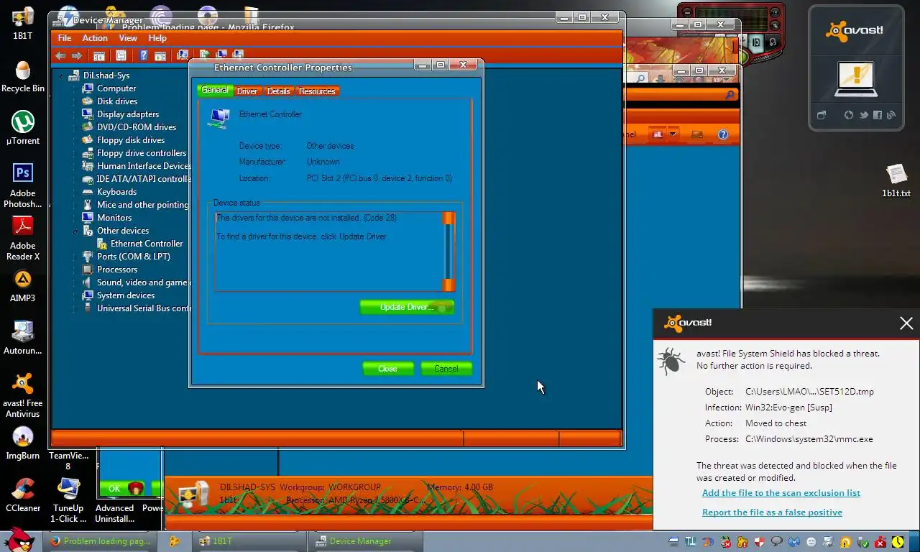This screenshot has height=552, width=920.
Task: Open the ImgBurn desktop shortcut
Action: coord(23,443)
